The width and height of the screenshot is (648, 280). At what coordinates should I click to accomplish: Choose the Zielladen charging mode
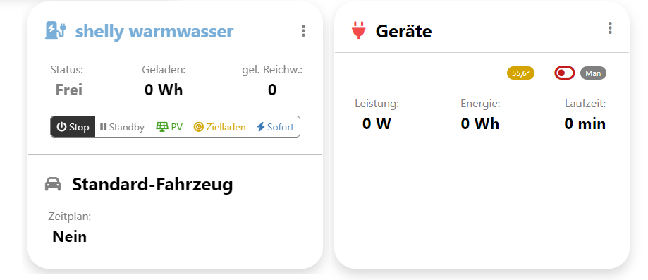click(219, 127)
